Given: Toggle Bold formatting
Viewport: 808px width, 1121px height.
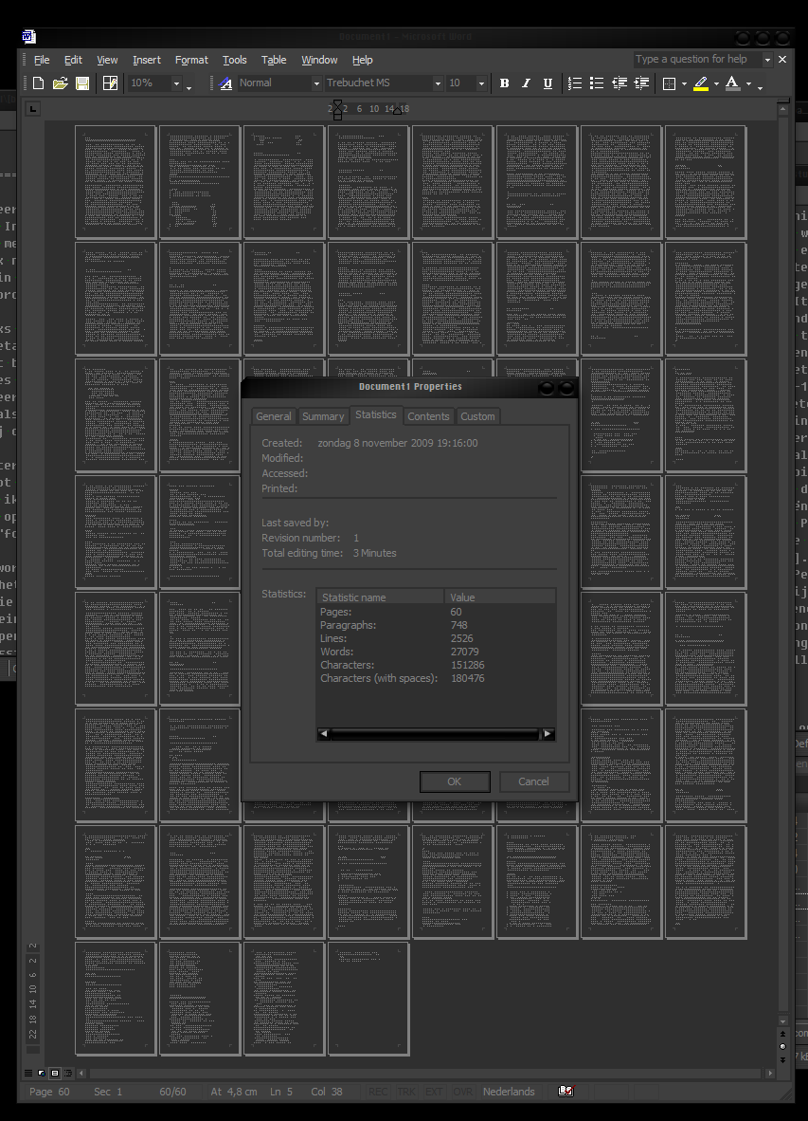Looking at the screenshot, I should point(504,83).
